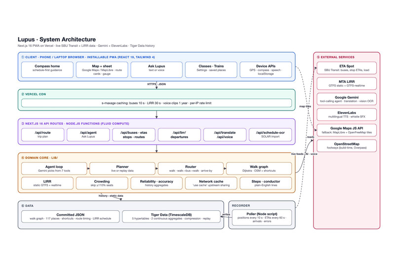Screen dimensions: 398x265
Task: Click the Domain Core · LIB/ header
Action: [x=40, y=158]
